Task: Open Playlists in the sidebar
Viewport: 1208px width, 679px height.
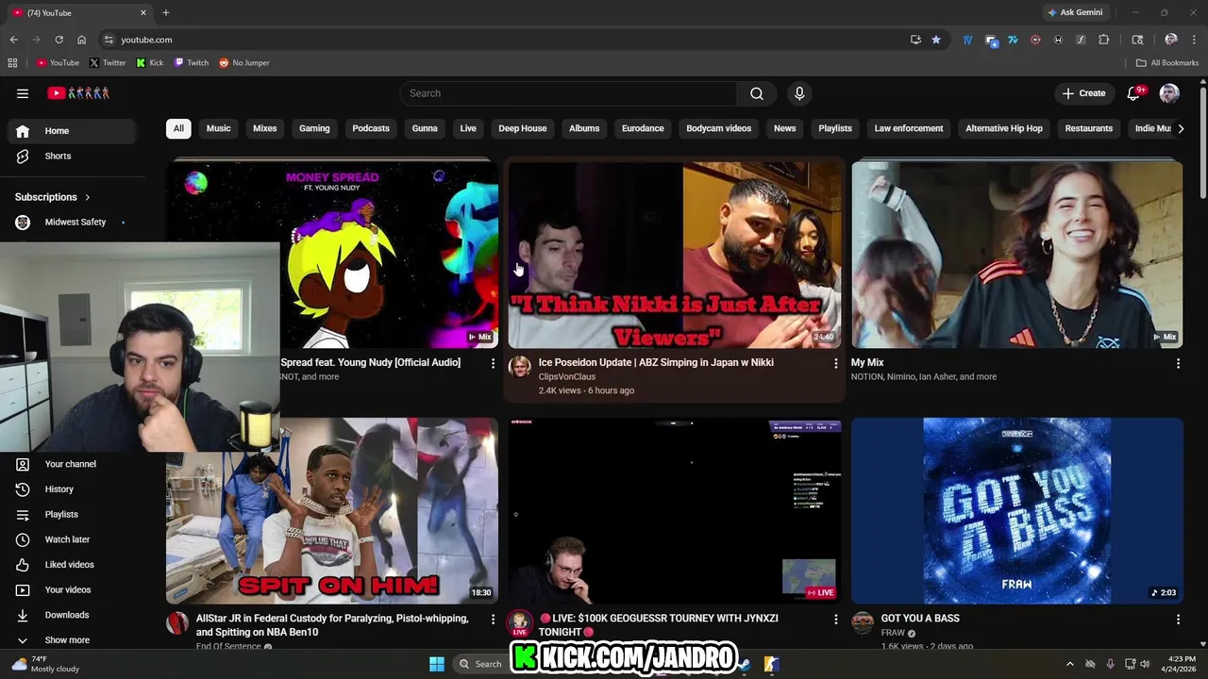Action: point(71,515)
